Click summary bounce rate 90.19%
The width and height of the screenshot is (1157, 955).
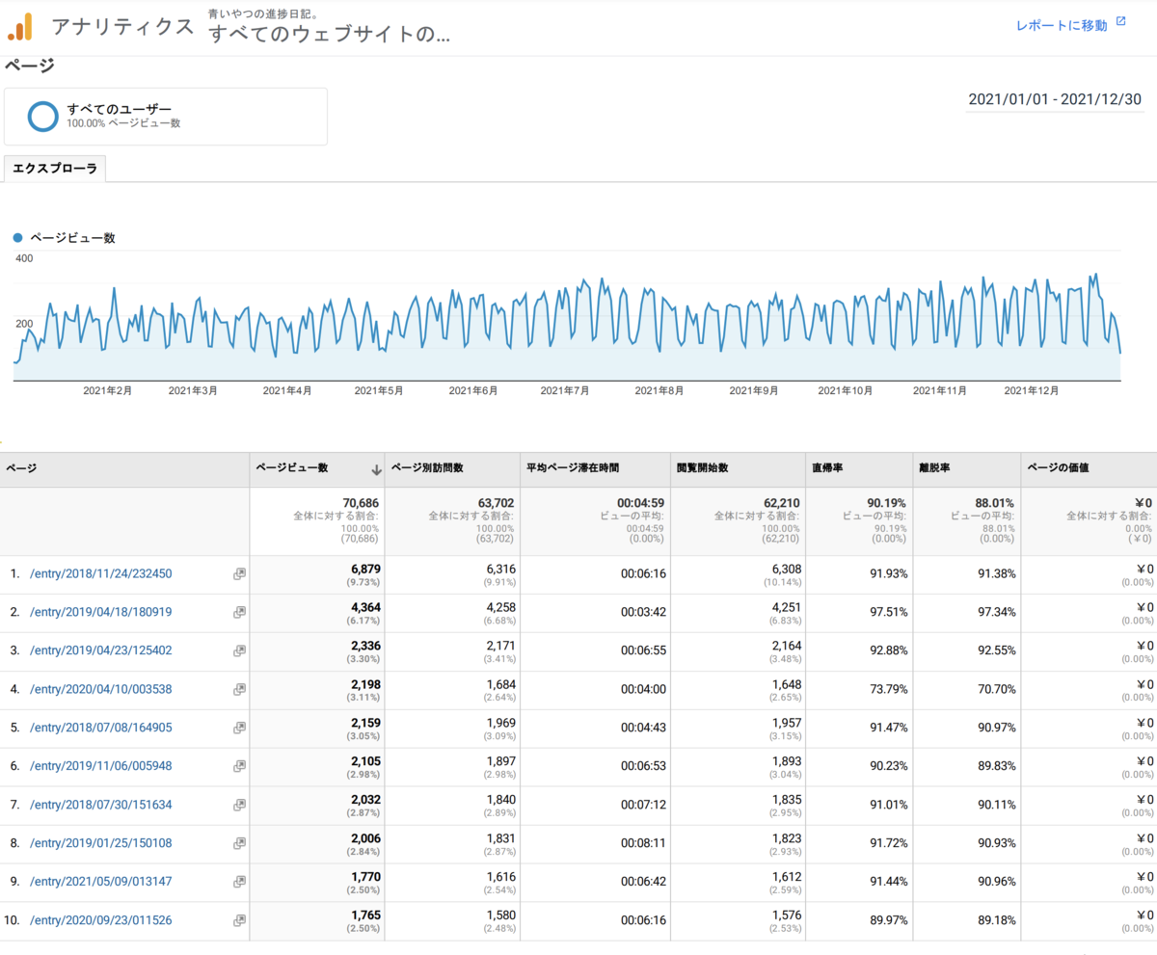[885, 502]
